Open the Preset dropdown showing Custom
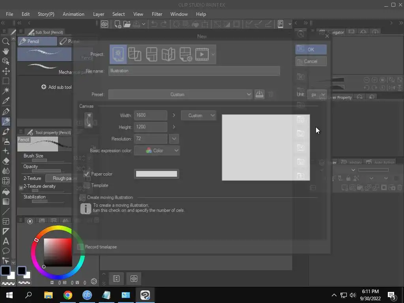This screenshot has width=404, height=303. (180, 94)
